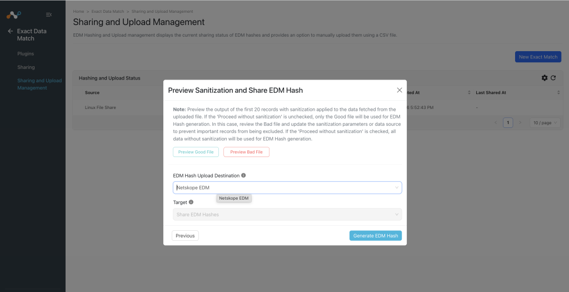Go to previous page arrow in pagination

(496, 123)
